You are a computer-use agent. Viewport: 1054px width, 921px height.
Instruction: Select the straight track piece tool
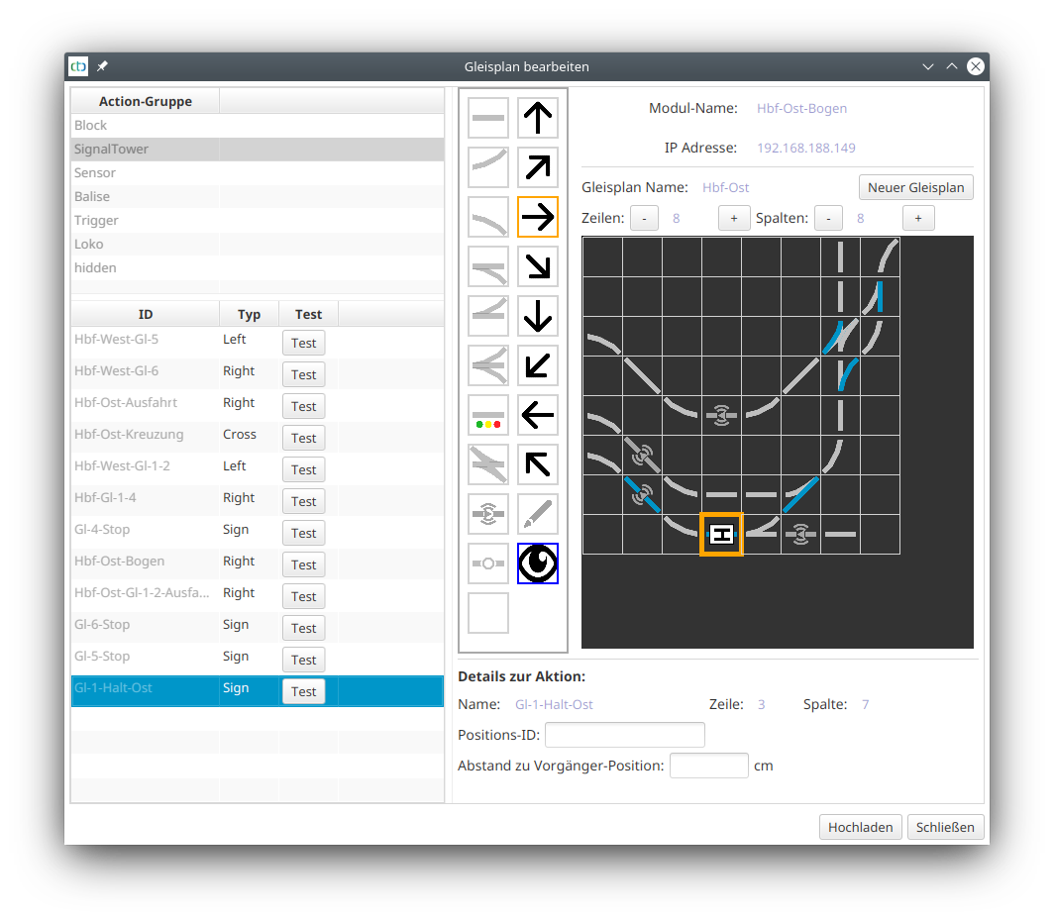(487, 118)
